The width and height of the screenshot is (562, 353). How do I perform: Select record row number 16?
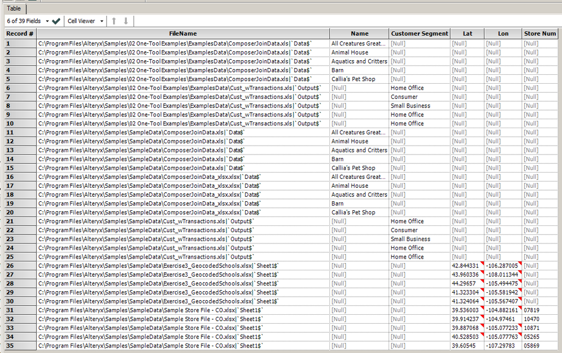[20, 177]
